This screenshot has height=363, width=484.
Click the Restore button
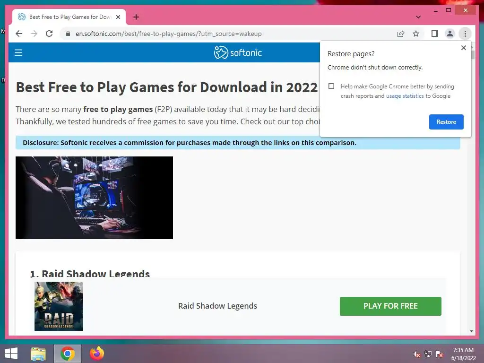(x=446, y=122)
